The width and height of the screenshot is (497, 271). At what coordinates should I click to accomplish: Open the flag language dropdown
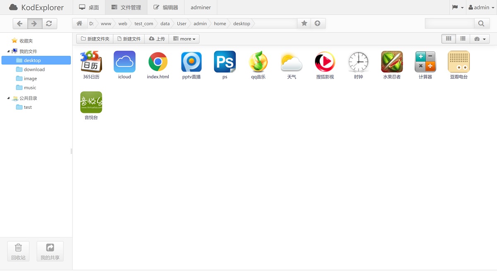458,7
